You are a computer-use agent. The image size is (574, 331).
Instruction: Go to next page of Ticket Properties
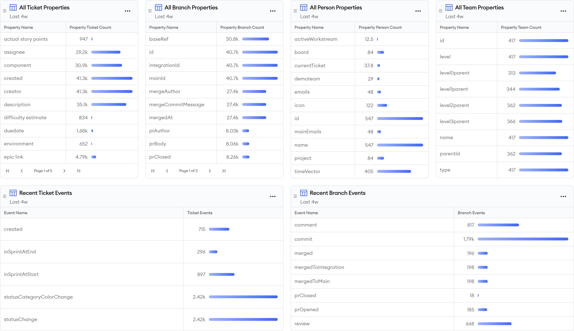64,171
